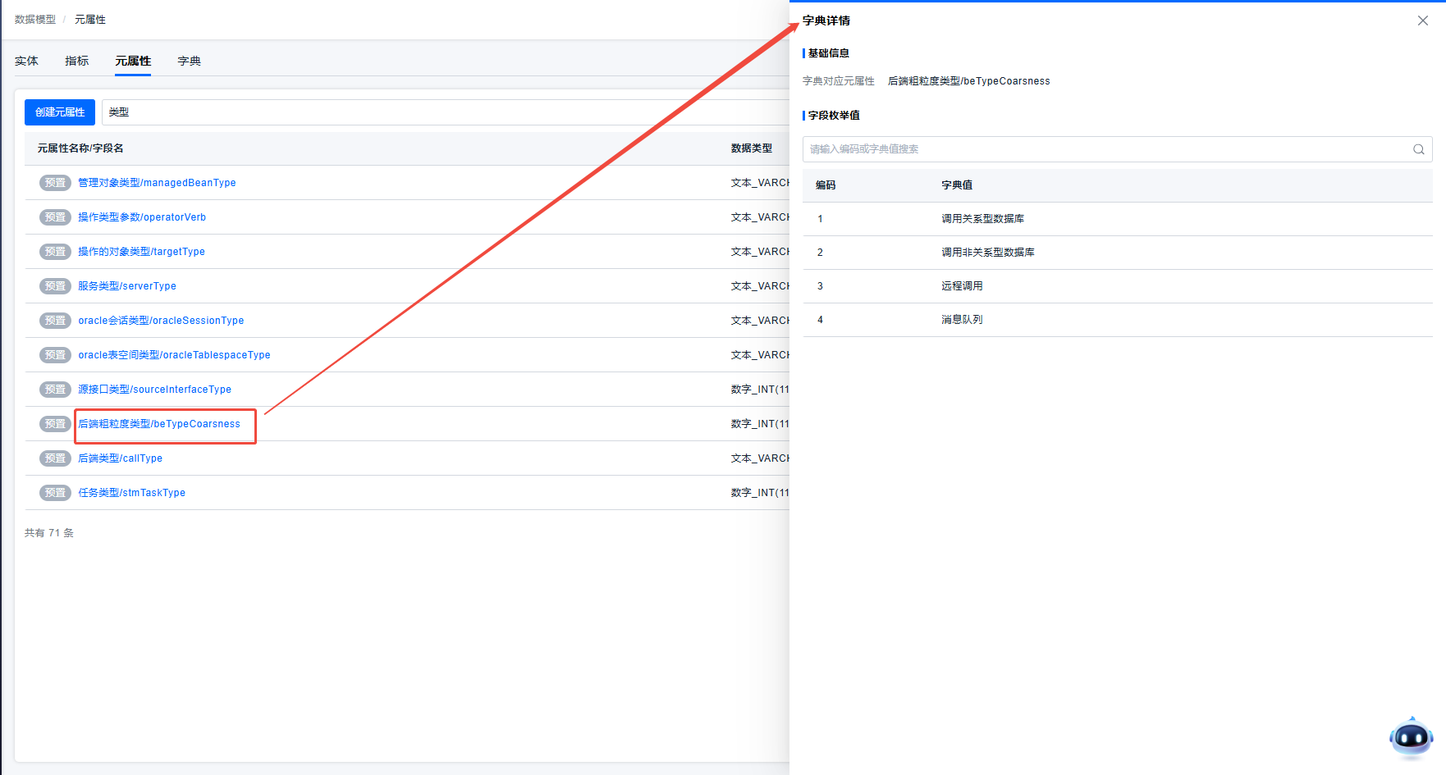Select the 消息队列 dictionary row

[x=962, y=320]
